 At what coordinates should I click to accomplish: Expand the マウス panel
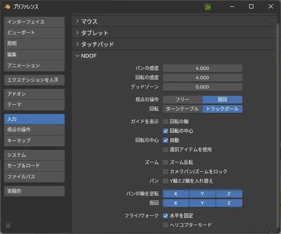(77, 21)
